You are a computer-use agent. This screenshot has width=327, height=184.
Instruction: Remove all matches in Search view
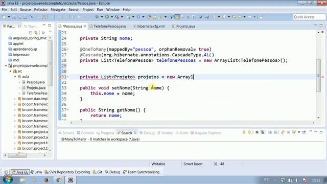(263, 132)
